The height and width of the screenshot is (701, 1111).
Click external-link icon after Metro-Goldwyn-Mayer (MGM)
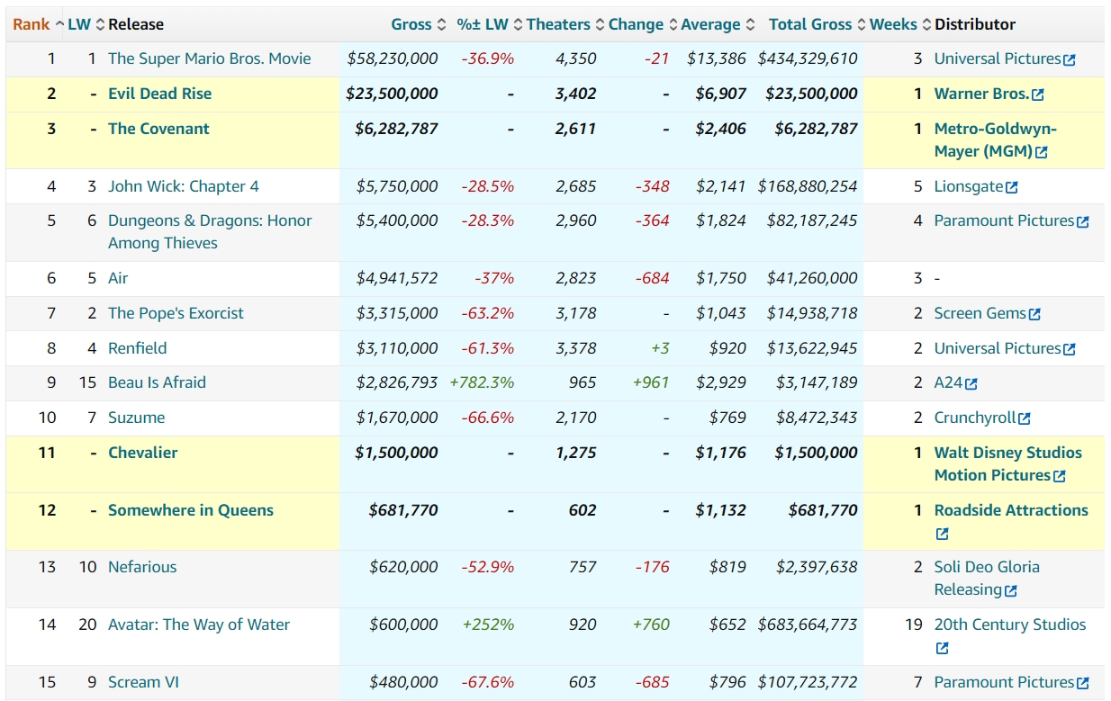[1042, 152]
